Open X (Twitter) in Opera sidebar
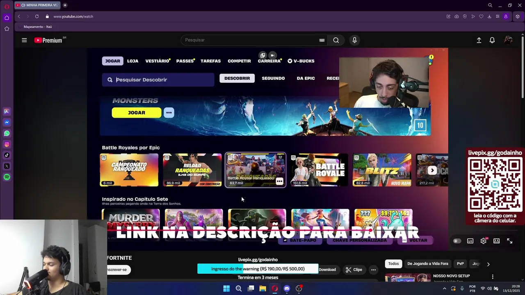Screen dimensions: 525x295 pyautogui.click(x=7, y=166)
